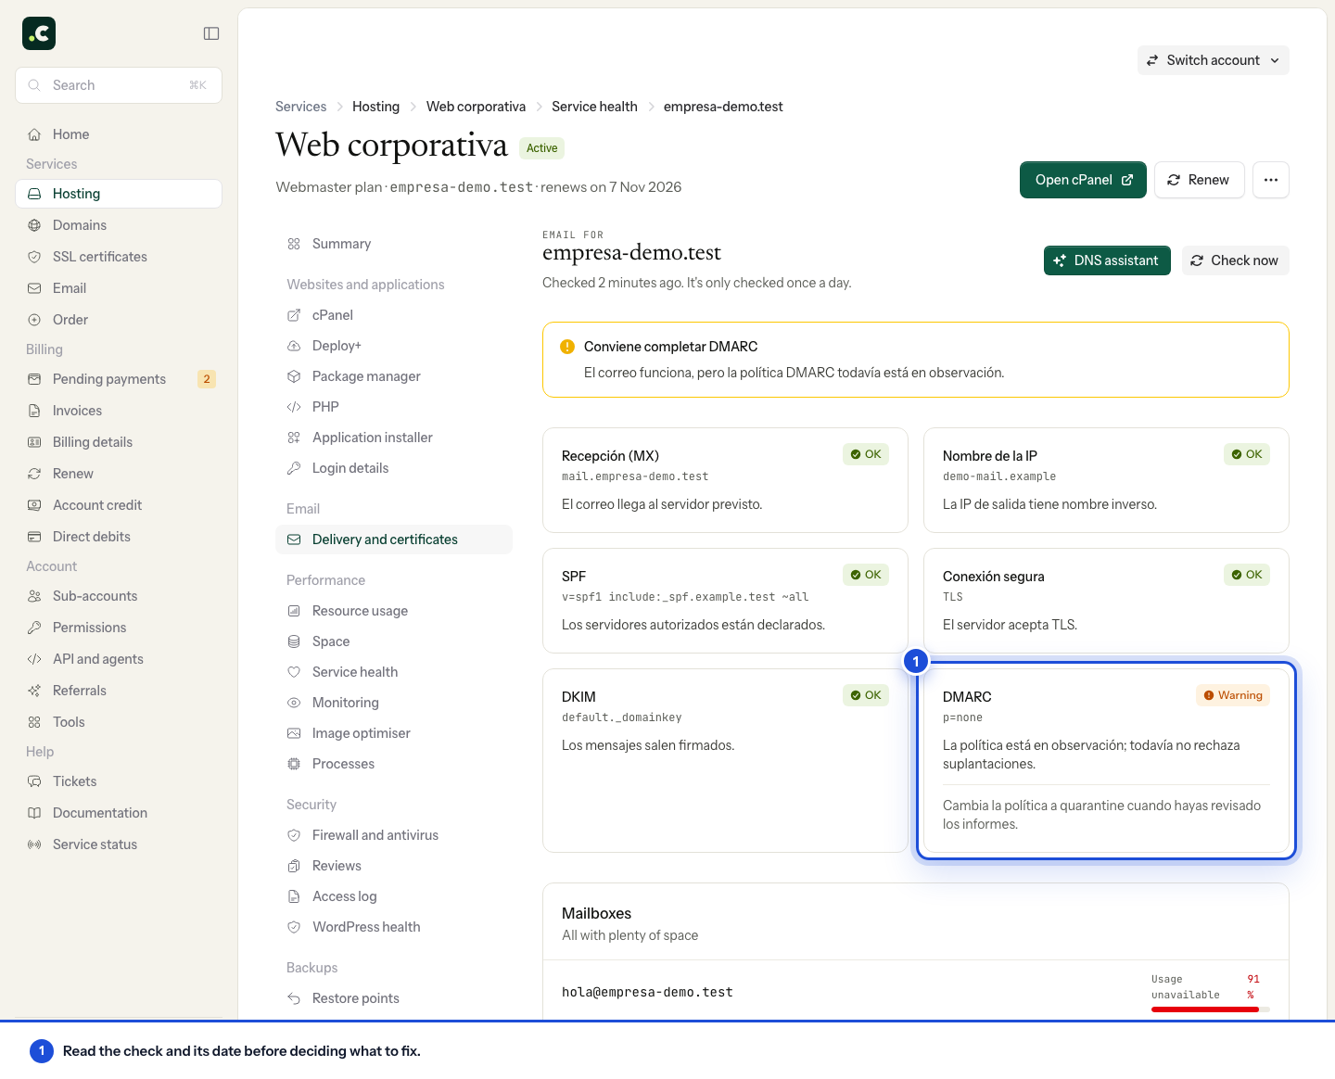Click the DKIM check card
Viewport: 1335px width, 1079px height.
click(x=725, y=760)
